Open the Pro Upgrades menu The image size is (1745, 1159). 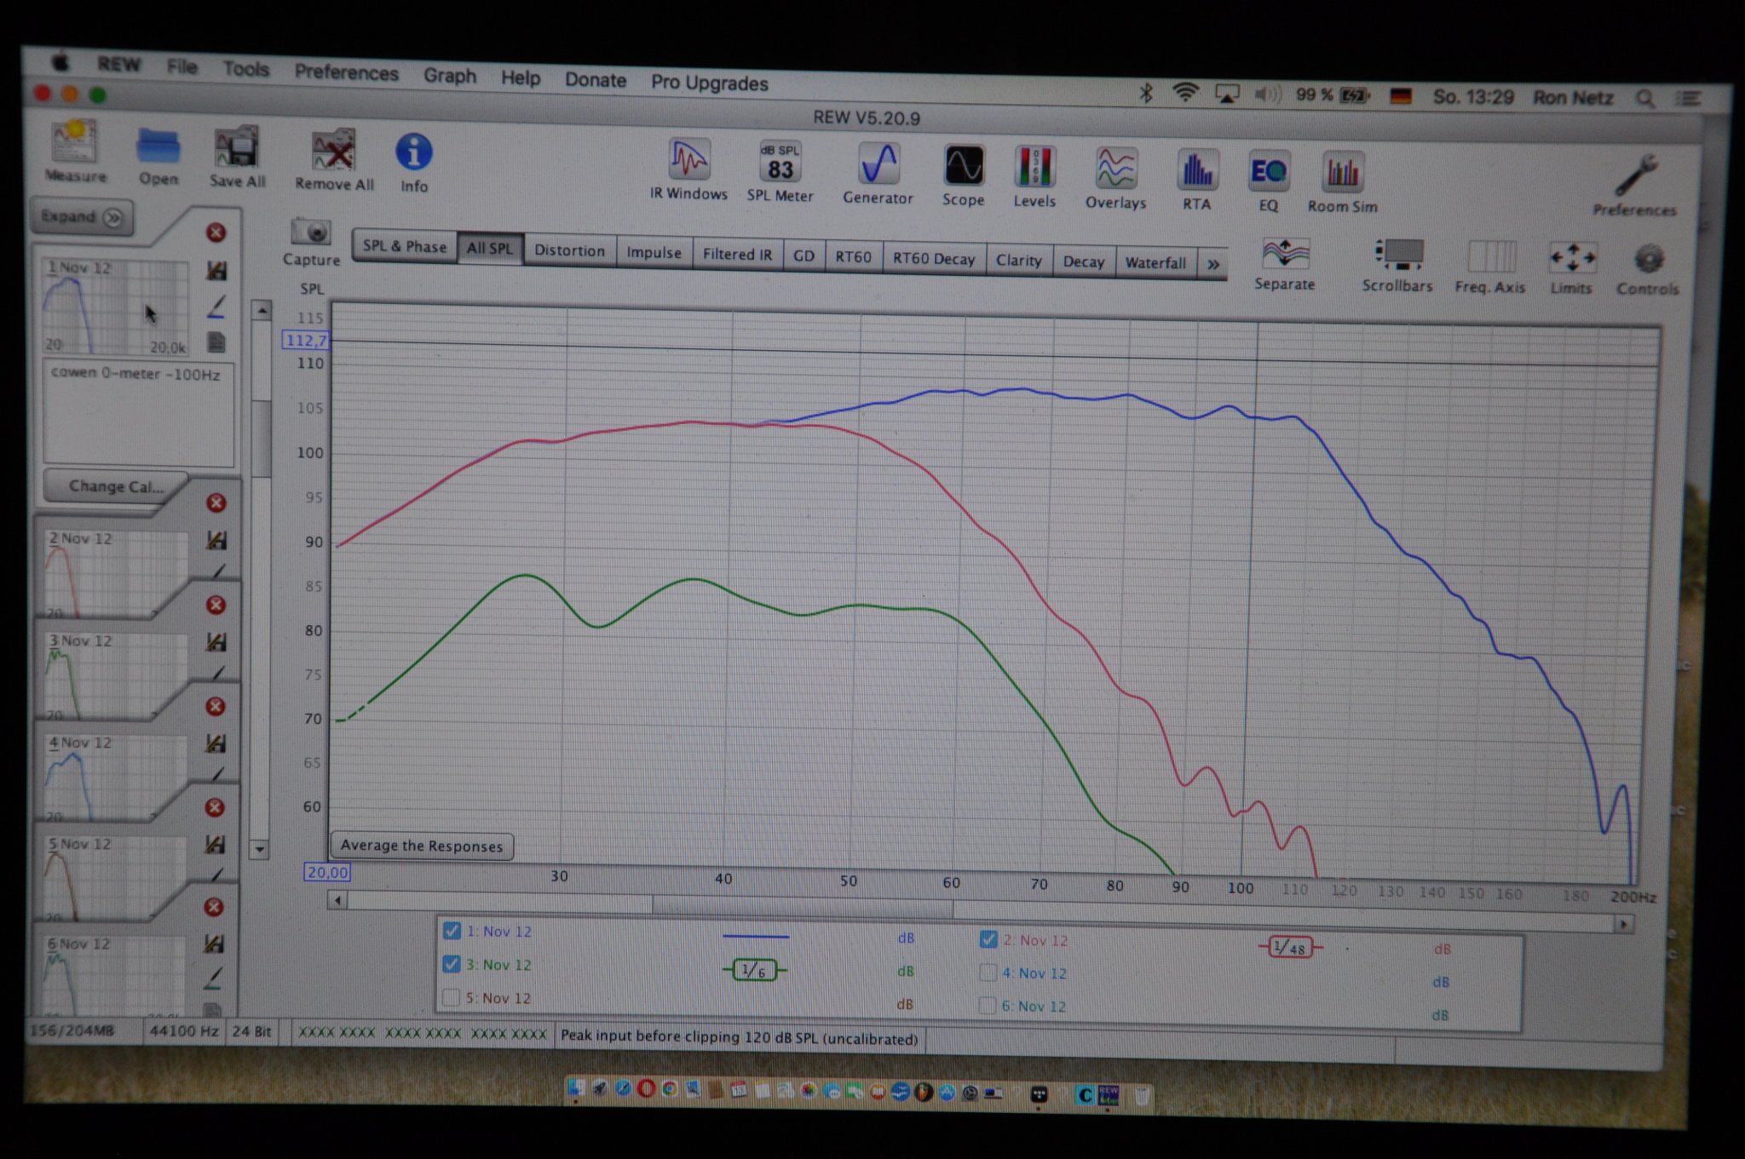point(710,83)
